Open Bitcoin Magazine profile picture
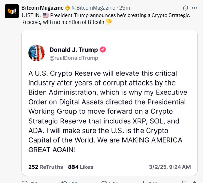This screenshot has height=183, width=214. tap(12, 11)
